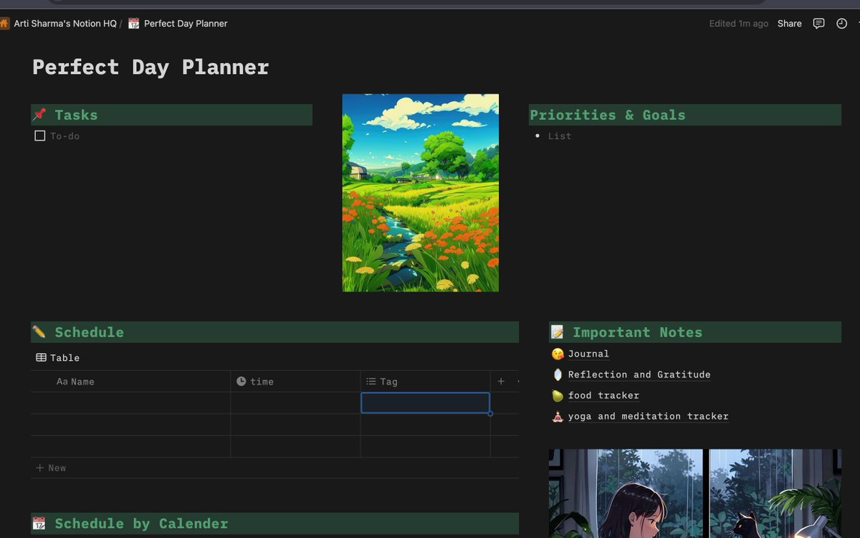Click the Schedule heading text

click(90, 332)
